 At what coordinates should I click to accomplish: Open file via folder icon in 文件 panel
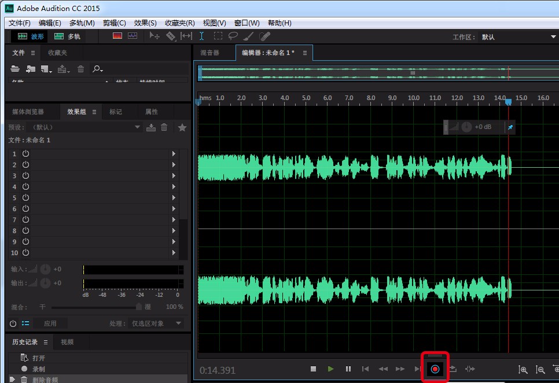click(15, 69)
